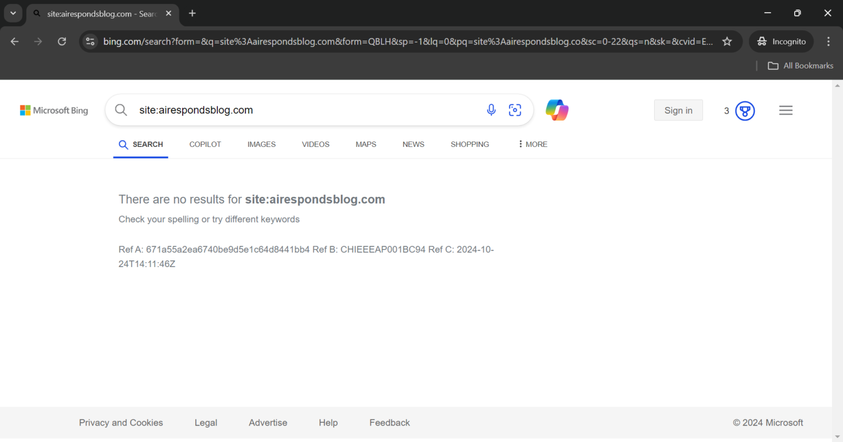Click the Microsoft Bing logo

[x=54, y=110]
